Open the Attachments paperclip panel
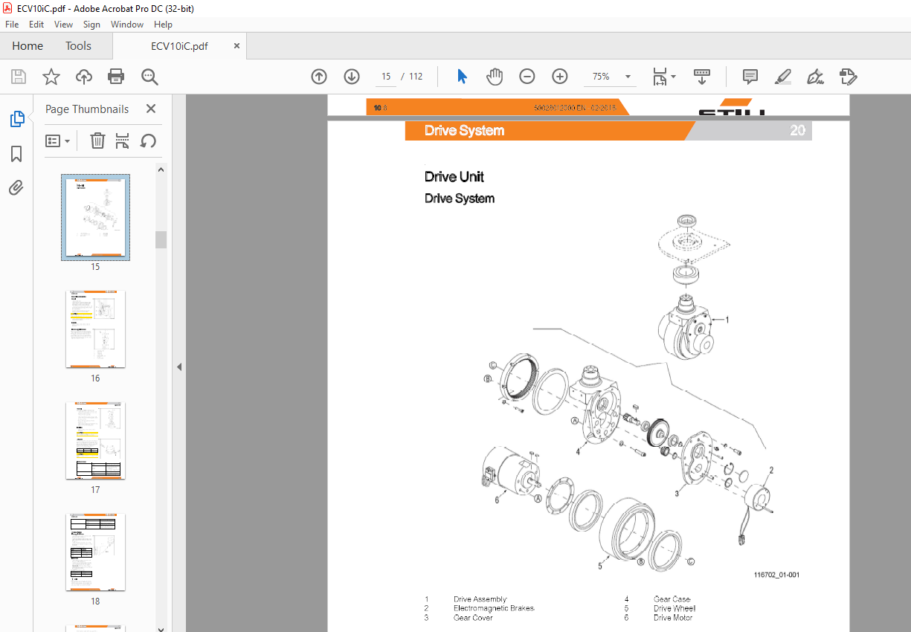 (x=16, y=187)
